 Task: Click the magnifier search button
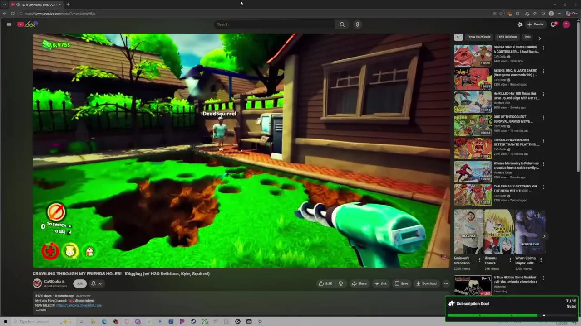click(342, 24)
